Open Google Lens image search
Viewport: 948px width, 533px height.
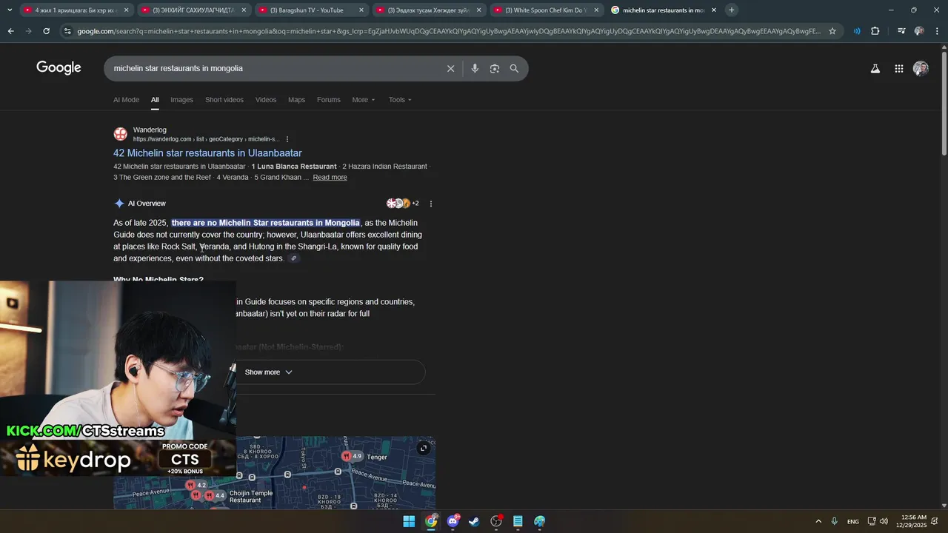click(x=494, y=69)
